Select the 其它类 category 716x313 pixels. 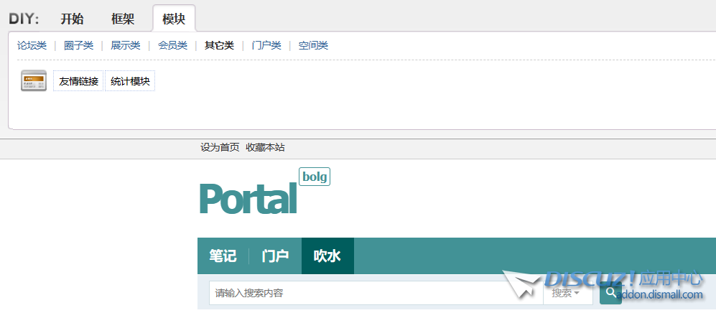pyautogui.click(x=219, y=46)
